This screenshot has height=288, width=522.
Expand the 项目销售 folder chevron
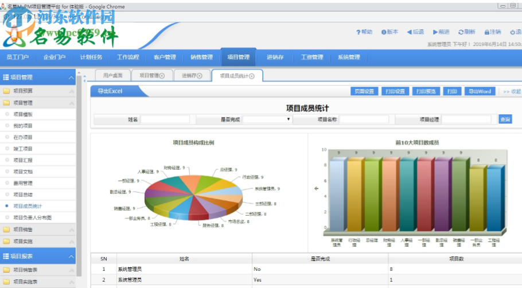click(x=71, y=229)
